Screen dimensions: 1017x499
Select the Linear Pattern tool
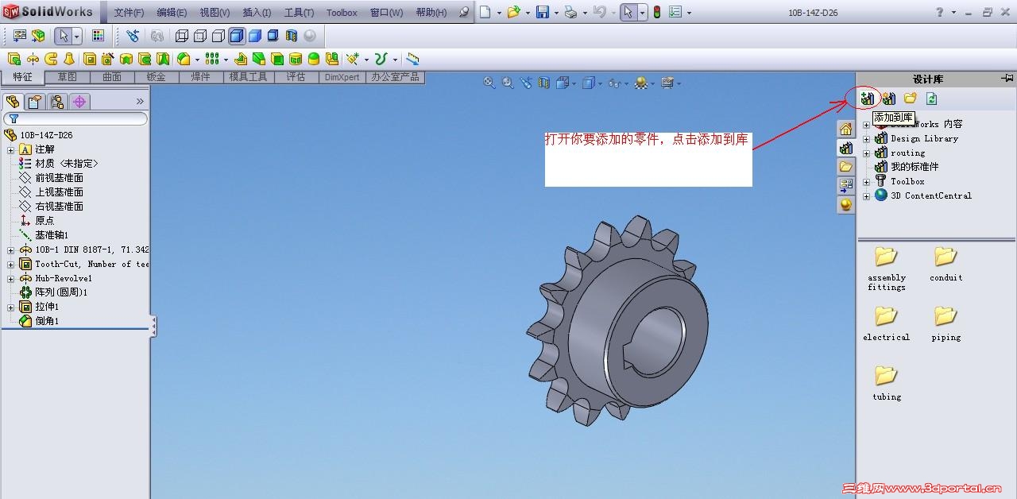click(212, 59)
